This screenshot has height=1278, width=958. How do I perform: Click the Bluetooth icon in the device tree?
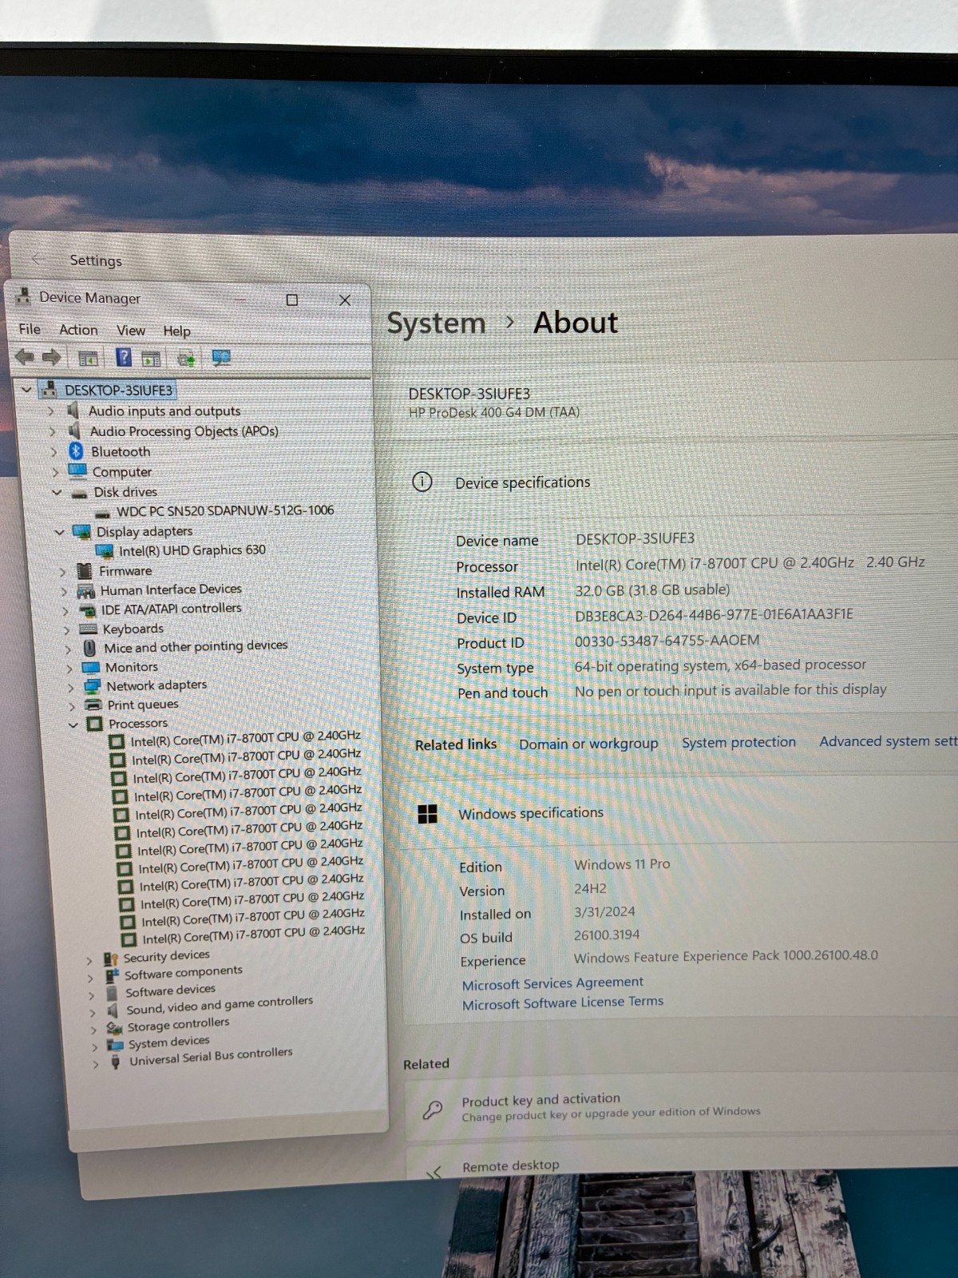point(76,451)
